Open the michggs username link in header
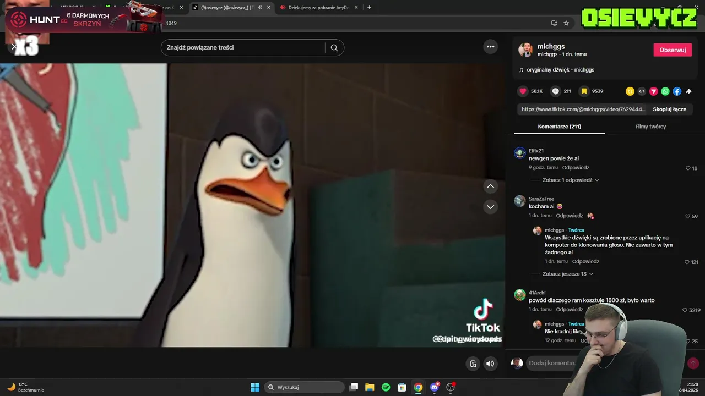The width and height of the screenshot is (705, 396). click(551, 47)
